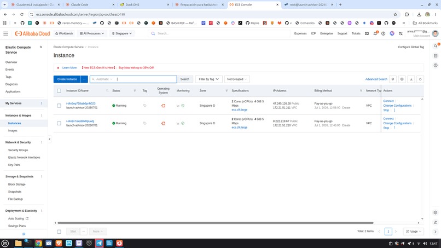
Task: Open the All Resources dropdown
Action: [92, 33]
